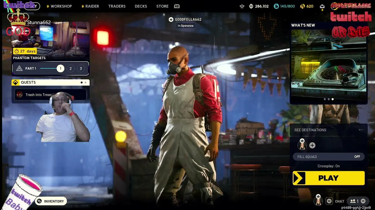
Task: Click the timer icon on 27 days badge
Action: tap(17, 51)
